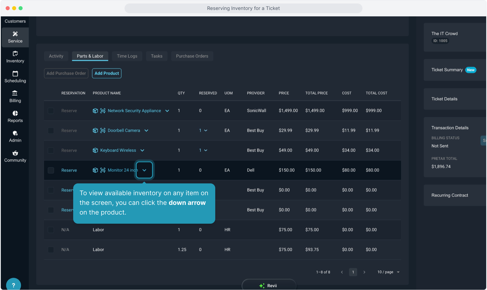The height and width of the screenshot is (290, 487).
Task: Tick the checkbox for the 1.25 Labor row
Action: pos(51,250)
